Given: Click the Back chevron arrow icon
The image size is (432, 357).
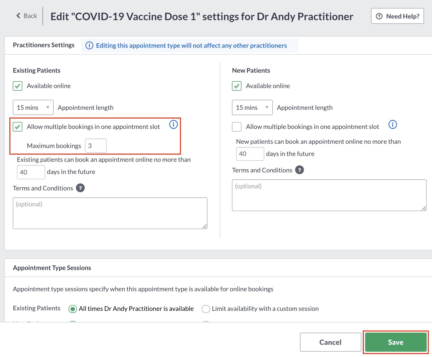Looking at the screenshot, I should [18, 16].
